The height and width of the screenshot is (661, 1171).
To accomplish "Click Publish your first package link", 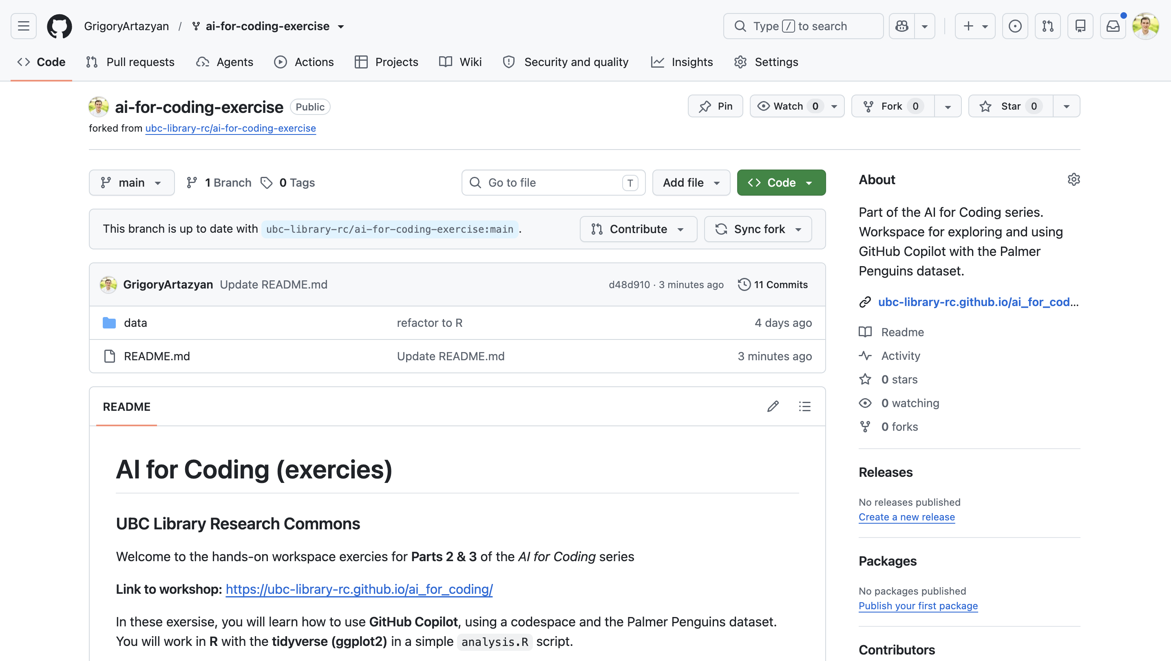I will pos(918,606).
